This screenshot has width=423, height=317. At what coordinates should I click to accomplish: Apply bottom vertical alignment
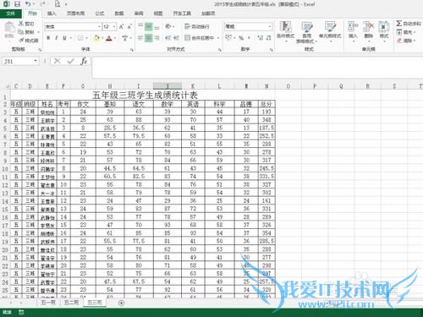(x=157, y=26)
